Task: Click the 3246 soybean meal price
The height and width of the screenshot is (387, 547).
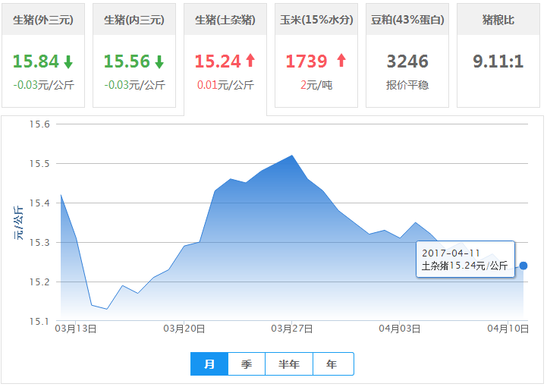Action: tap(407, 61)
